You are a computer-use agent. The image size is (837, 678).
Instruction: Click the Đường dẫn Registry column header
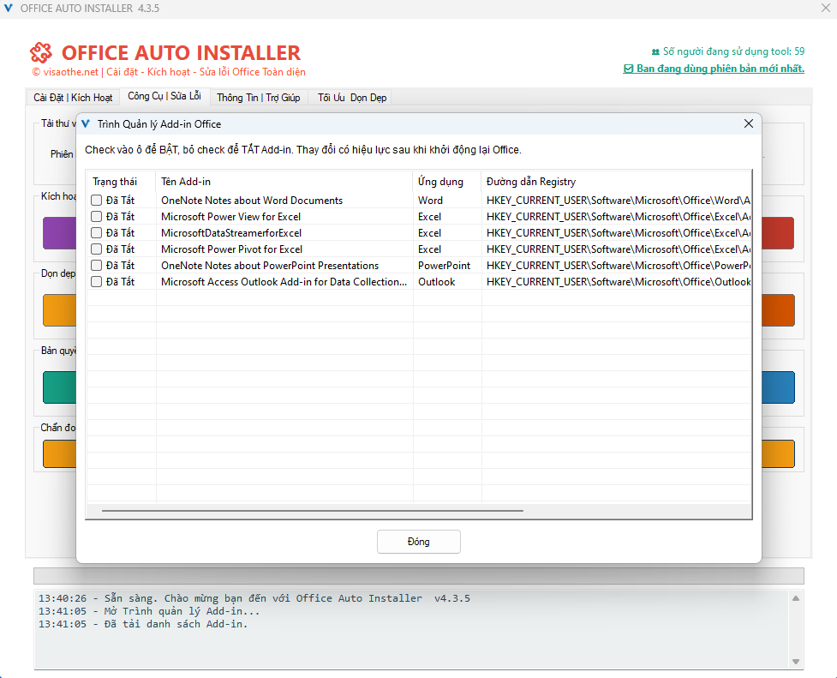coord(617,182)
